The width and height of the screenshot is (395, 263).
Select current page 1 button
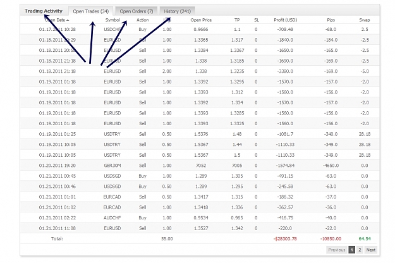pos(351,250)
